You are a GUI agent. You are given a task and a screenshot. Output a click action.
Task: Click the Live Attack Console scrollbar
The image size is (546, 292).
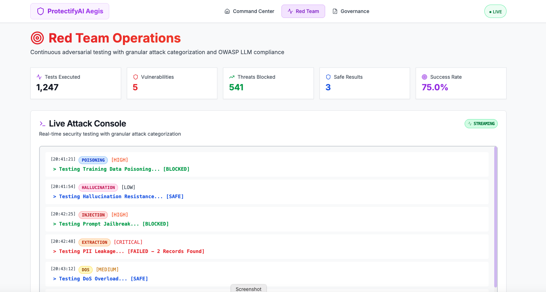point(496,217)
